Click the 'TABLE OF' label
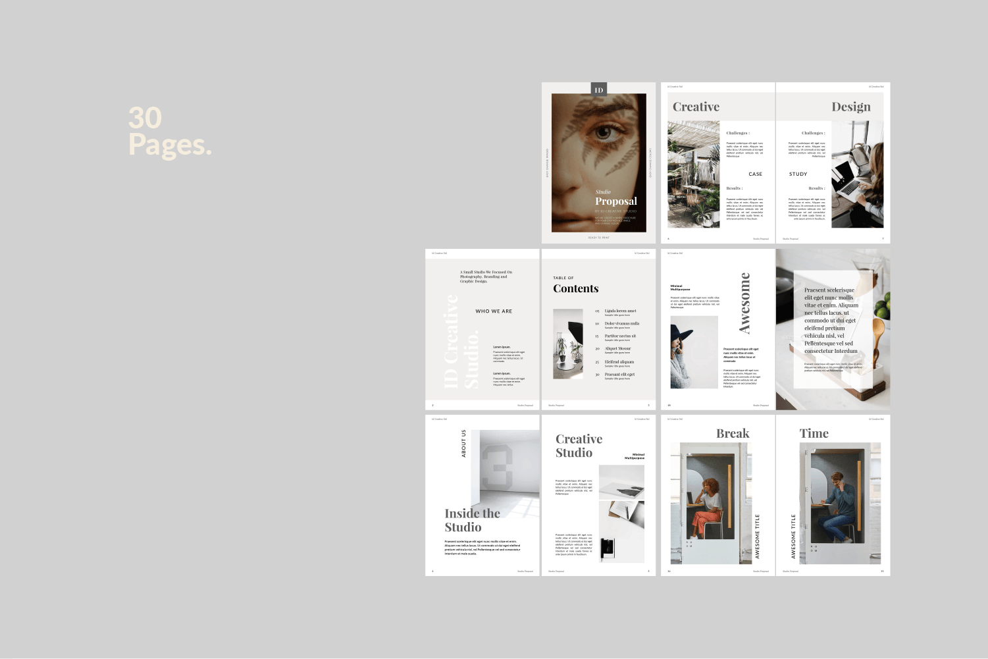This screenshot has height=659, width=988. coord(563,278)
